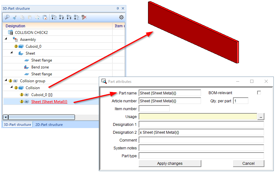Viewport: 275px width, 172px height.
Task: Click the Sheet part icon
Action: coord(21,53)
